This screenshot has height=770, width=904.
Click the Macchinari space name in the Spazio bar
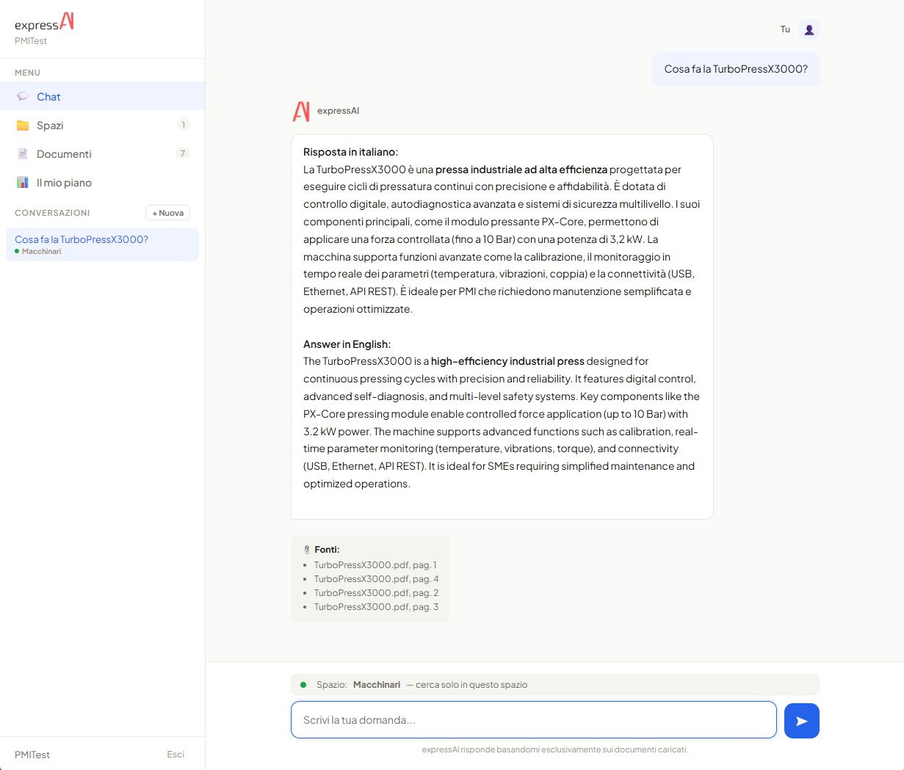pos(377,685)
